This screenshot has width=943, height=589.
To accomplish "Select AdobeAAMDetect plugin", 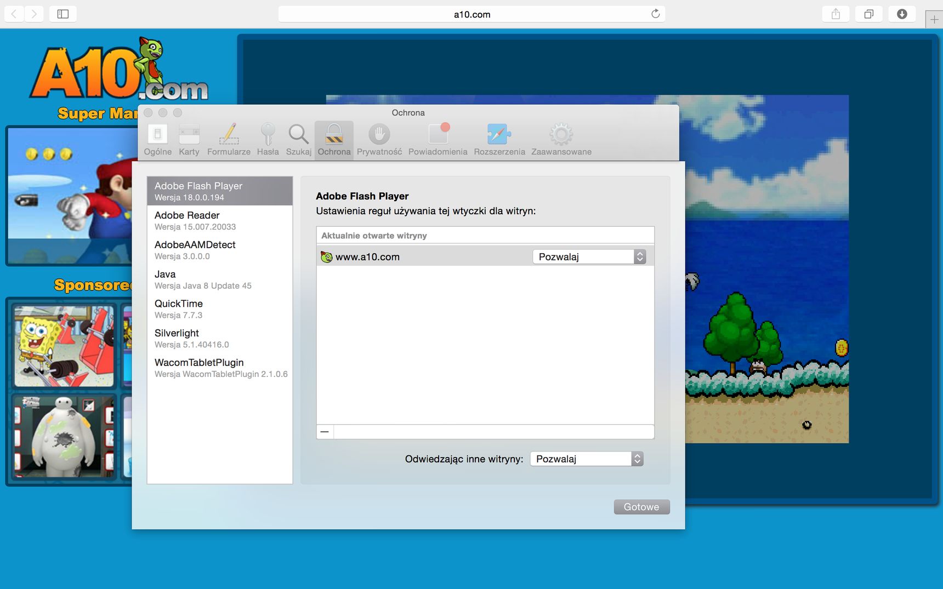I will coord(220,250).
